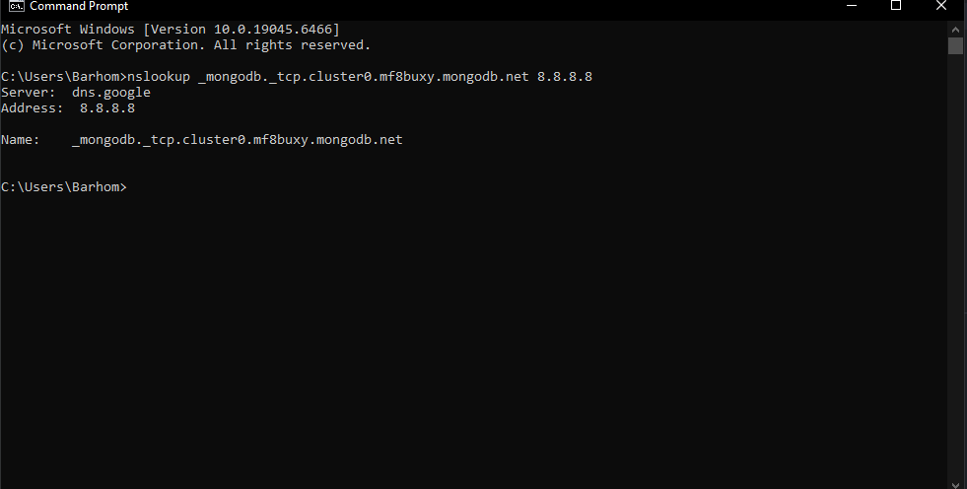
Task: Click the Microsoft Corporation copyright line
Action: 185,45
